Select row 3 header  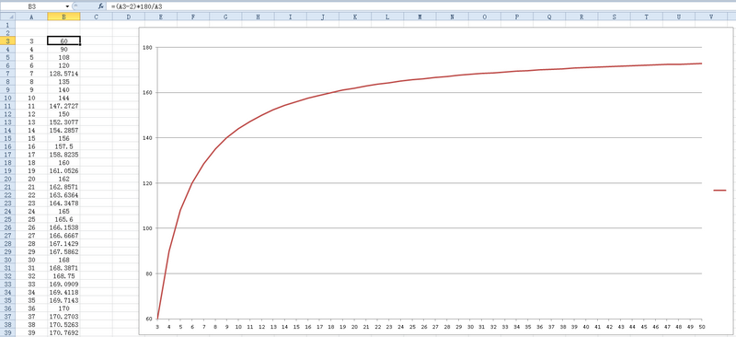(x=8, y=41)
